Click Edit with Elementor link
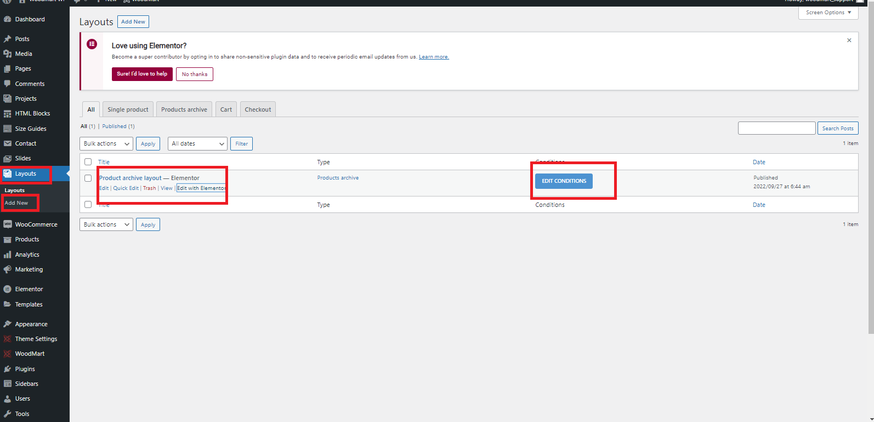 [x=201, y=188]
